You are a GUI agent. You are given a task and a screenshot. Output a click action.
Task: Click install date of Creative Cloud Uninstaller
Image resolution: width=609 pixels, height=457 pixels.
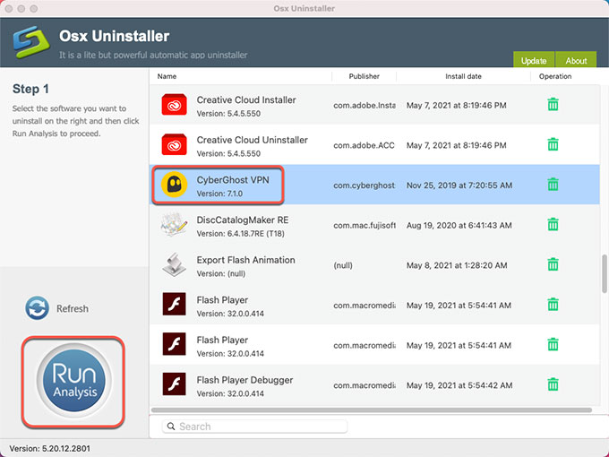click(x=457, y=145)
